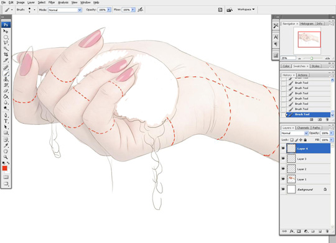Toggle lock all padlock icon
Viewport: 336px width, 243px height.
click(305, 140)
